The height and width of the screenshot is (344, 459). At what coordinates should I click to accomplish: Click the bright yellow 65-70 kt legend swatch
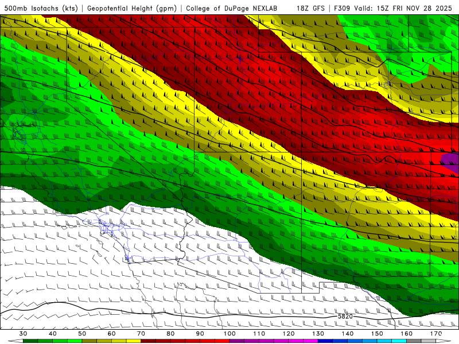pyautogui.click(x=134, y=340)
